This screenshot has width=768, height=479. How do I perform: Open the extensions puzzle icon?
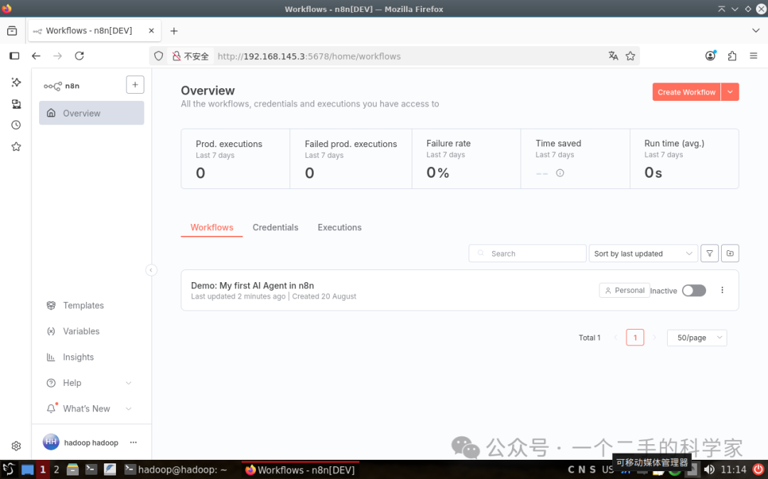(x=732, y=55)
